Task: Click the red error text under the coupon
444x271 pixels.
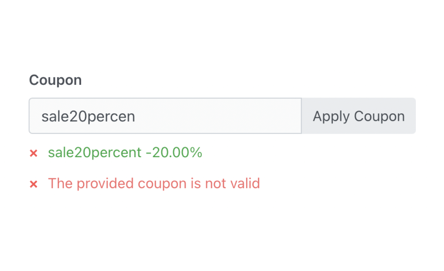Action: coord(154,183)
